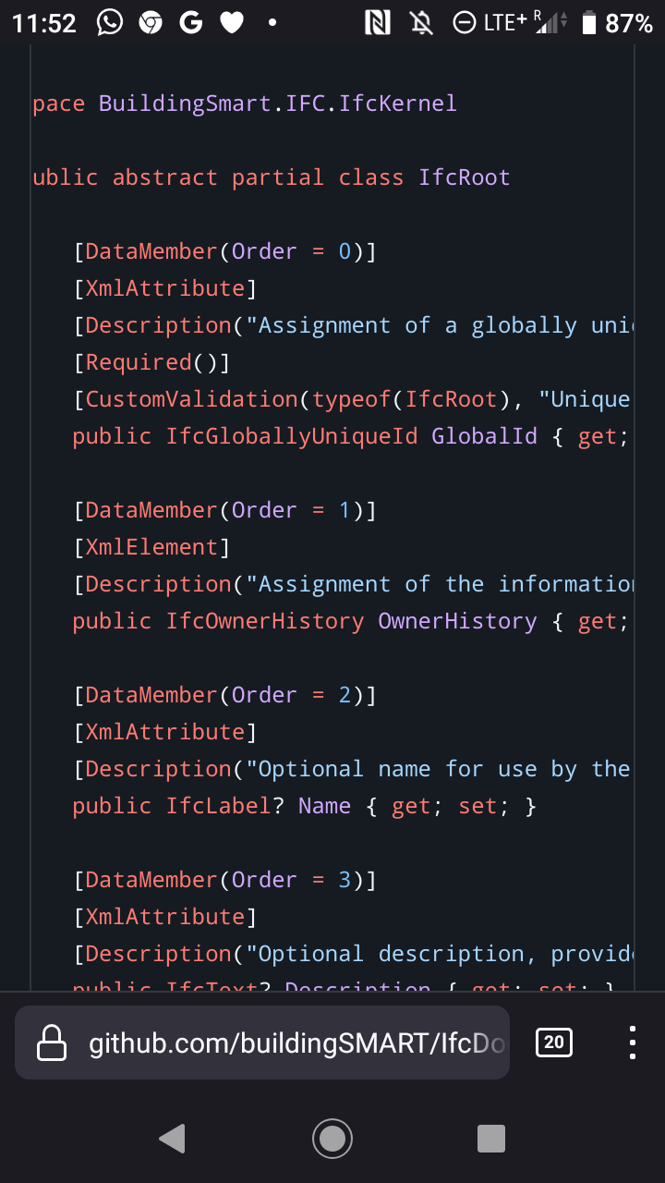Tap the site security lock icon
Image resolution: width=665 pixels, height=1183 pixels.
(x=51, y=1043)
